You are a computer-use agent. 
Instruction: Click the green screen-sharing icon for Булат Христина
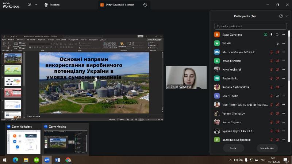[x=265, y=35]
